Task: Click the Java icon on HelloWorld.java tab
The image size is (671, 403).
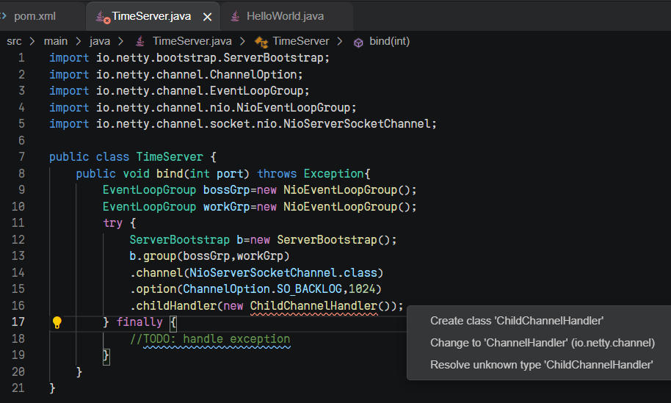Action: coord(235,16)
